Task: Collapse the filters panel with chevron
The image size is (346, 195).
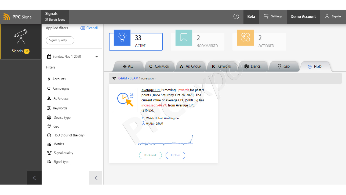Action: point(96,178)
